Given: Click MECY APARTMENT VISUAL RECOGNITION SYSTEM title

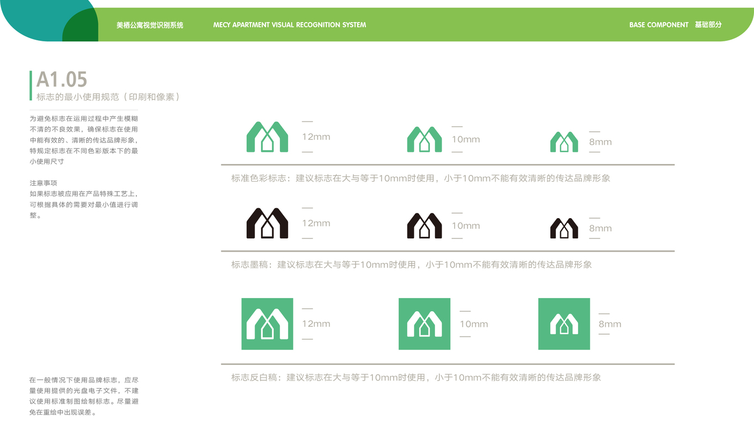Looking at the screenshot, I should pyautogui.click(x=290, y=25).
